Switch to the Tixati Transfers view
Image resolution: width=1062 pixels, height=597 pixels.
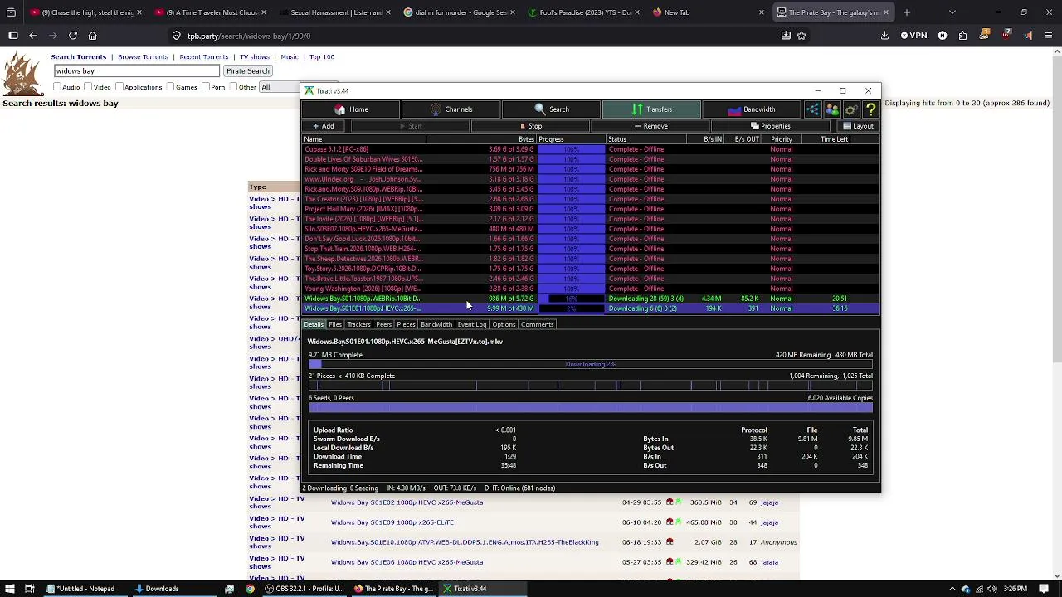pyautogui.click(x=651, y=109)
